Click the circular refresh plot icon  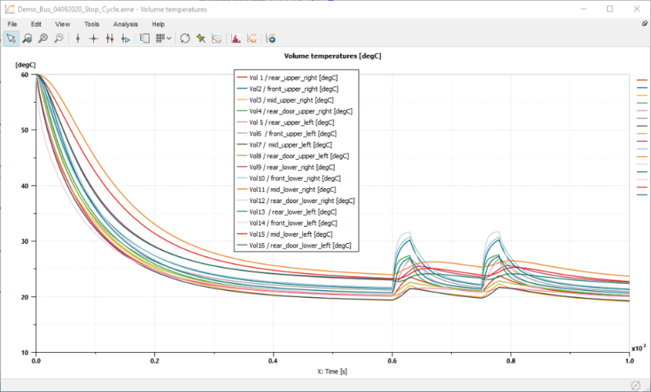[185, 38]
